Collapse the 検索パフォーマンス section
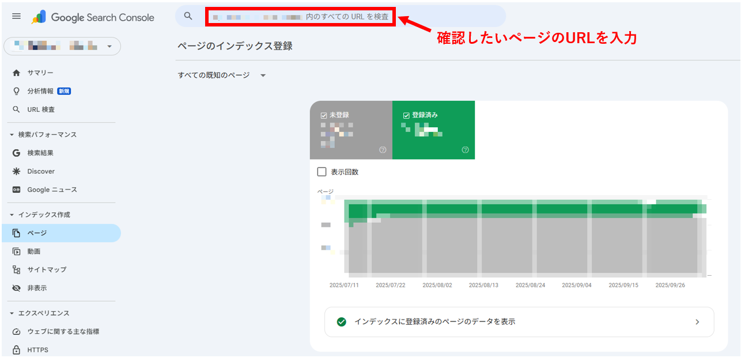This screenshot has height=358, width=741. (x=12, y=135)
